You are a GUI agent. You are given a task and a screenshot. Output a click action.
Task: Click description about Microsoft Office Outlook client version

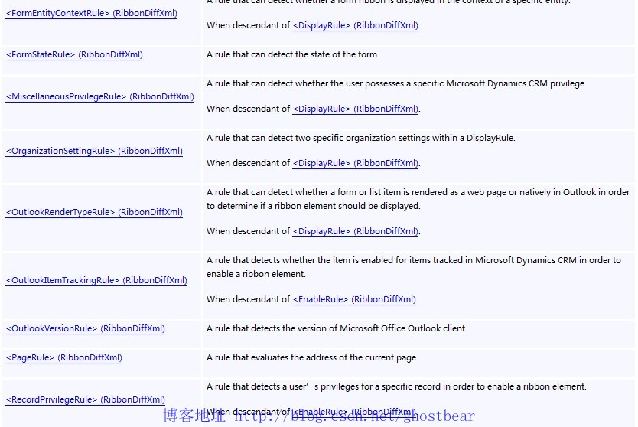click(337, 328)
